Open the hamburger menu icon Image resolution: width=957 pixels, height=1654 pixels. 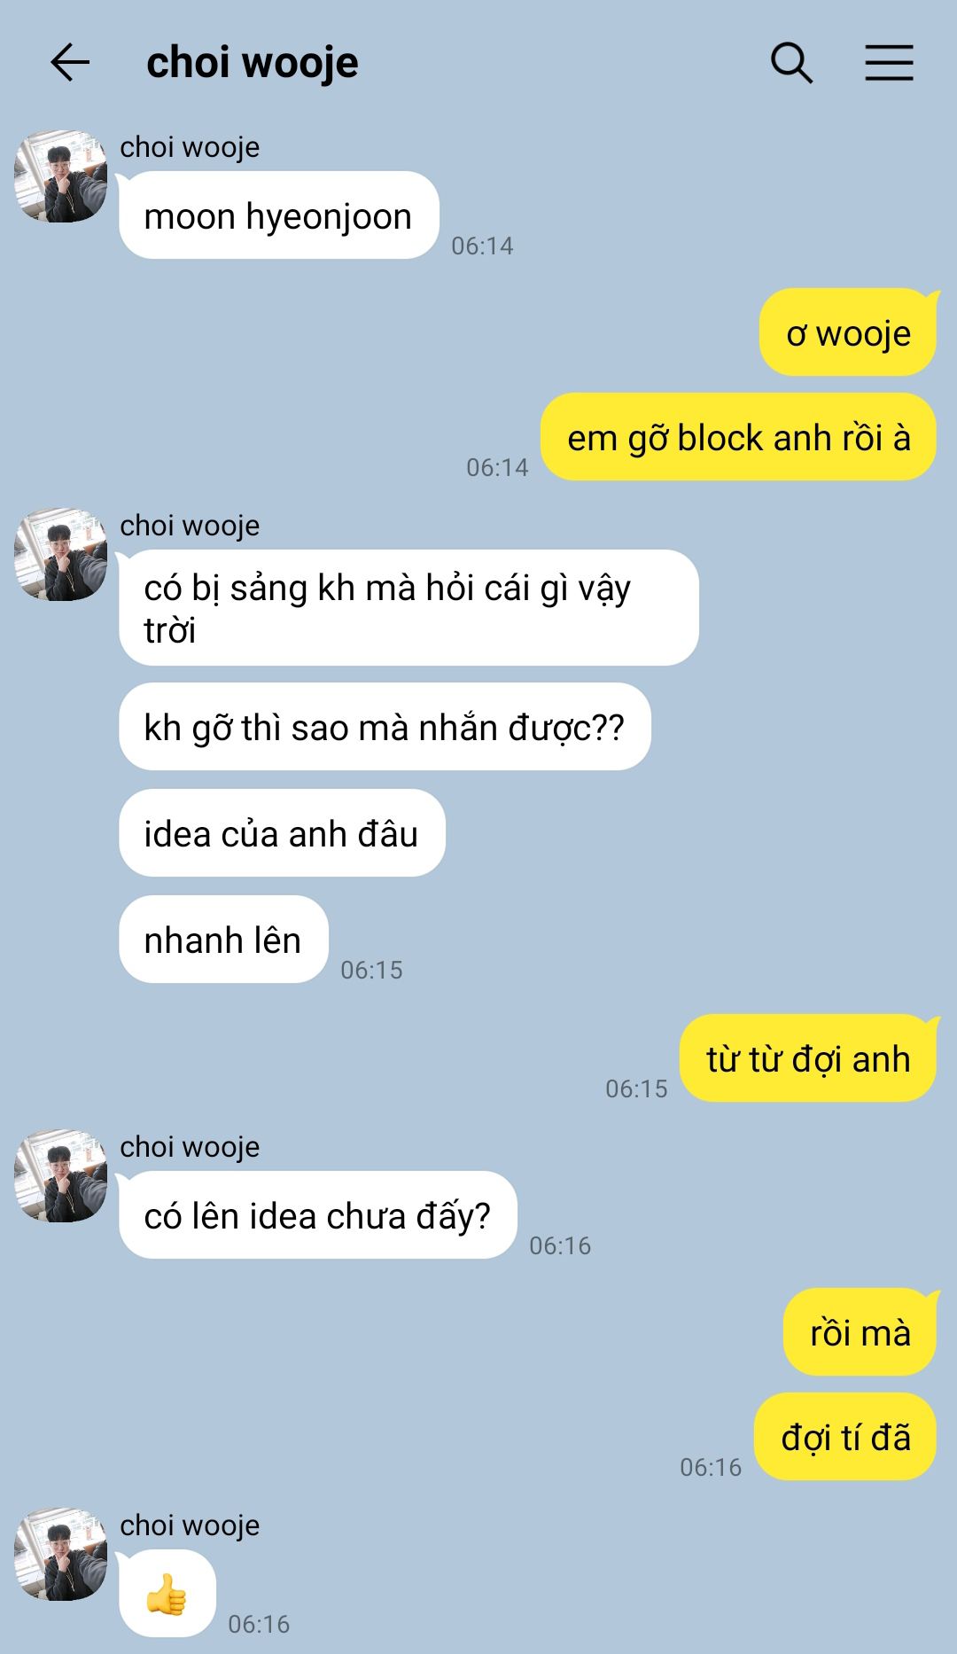pyautogui.click(x=889, y=63)
